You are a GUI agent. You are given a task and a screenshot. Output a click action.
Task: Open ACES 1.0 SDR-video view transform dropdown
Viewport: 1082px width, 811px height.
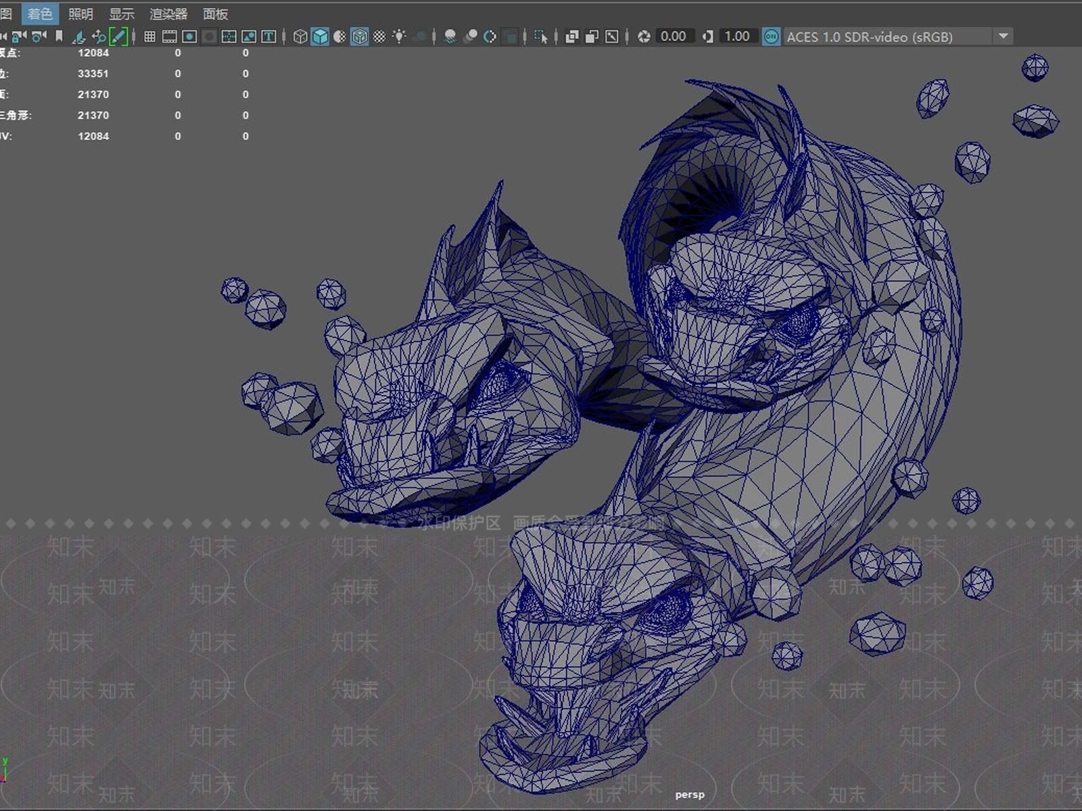(898, 37)
